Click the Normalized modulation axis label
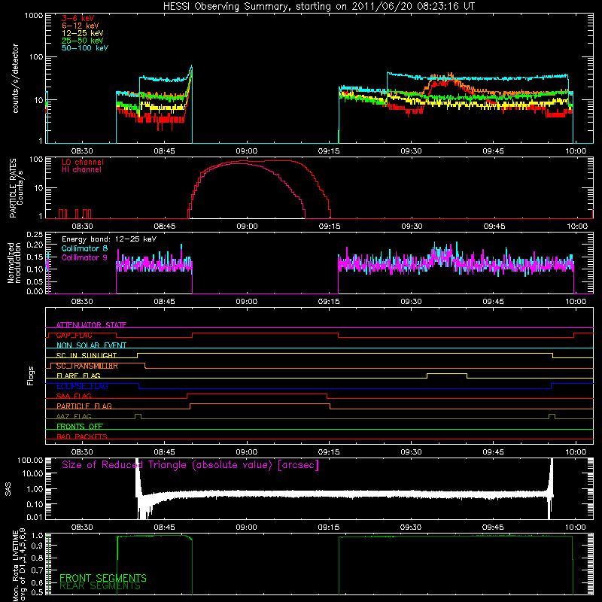Screen dimensions: 602x602 click(x=14, y=263)
